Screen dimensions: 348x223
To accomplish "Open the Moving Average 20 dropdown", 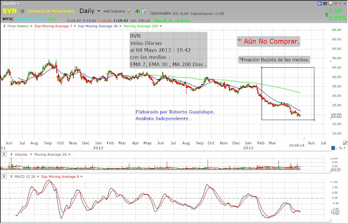I will 52,154.
